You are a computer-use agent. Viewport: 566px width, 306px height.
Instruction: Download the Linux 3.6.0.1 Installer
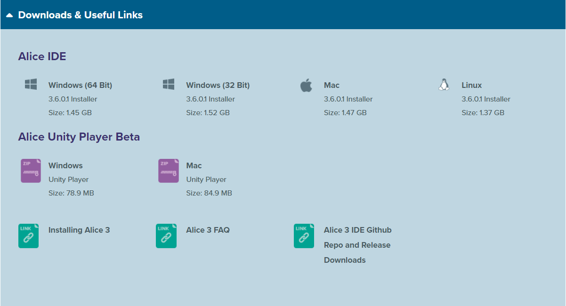pos(471,85)
